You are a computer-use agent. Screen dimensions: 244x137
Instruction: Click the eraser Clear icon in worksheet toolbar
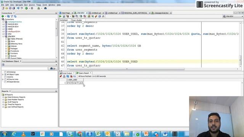point(96,16)
